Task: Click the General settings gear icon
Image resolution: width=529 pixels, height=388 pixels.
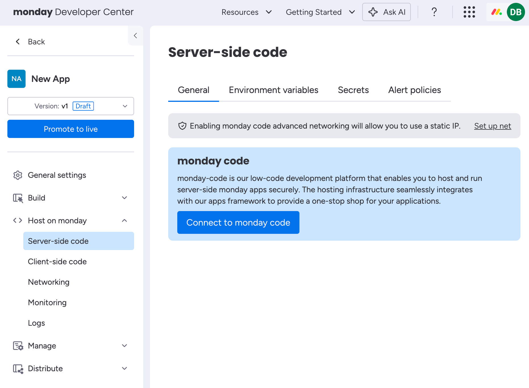Action: [18, 175]
